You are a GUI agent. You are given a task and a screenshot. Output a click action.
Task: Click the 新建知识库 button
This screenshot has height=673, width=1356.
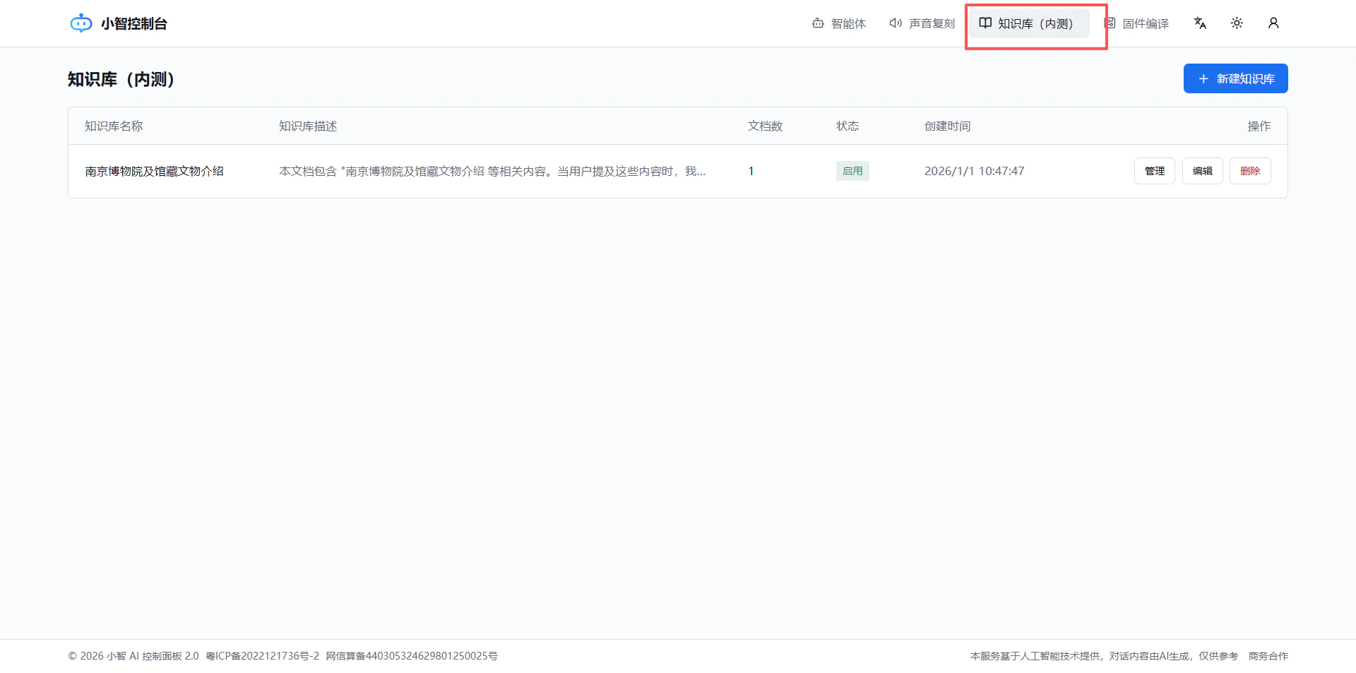pyautogui.click(x=1236, y=78)
